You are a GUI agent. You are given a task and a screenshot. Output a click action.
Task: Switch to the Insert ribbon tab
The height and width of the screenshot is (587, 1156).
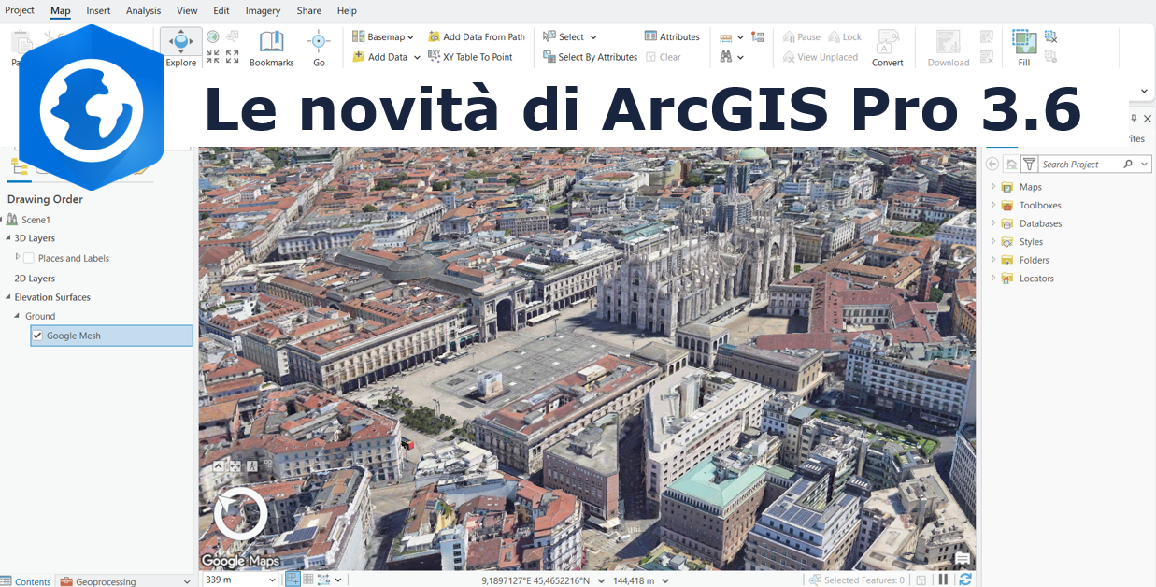click(x=98, y=10)
